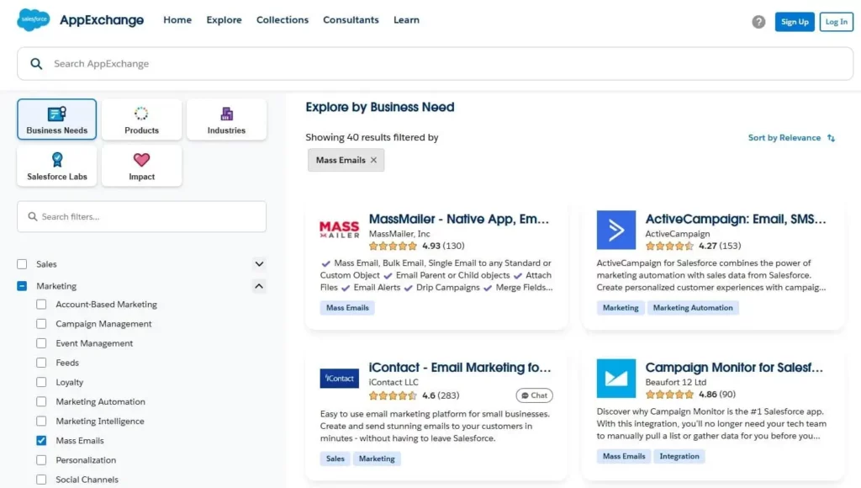861x488 pixels.
Task: Click Mass Emails tag on MassMailer card
Action: pos(347,308)
